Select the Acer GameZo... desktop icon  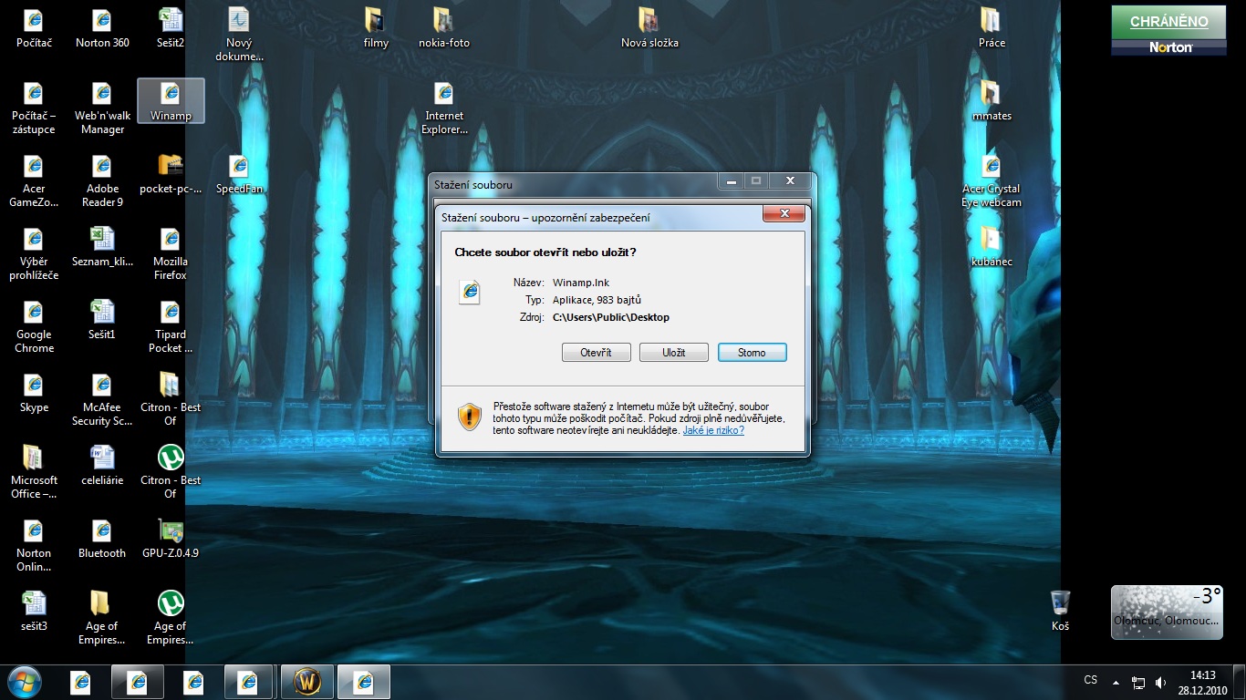(x=34, y=180)
